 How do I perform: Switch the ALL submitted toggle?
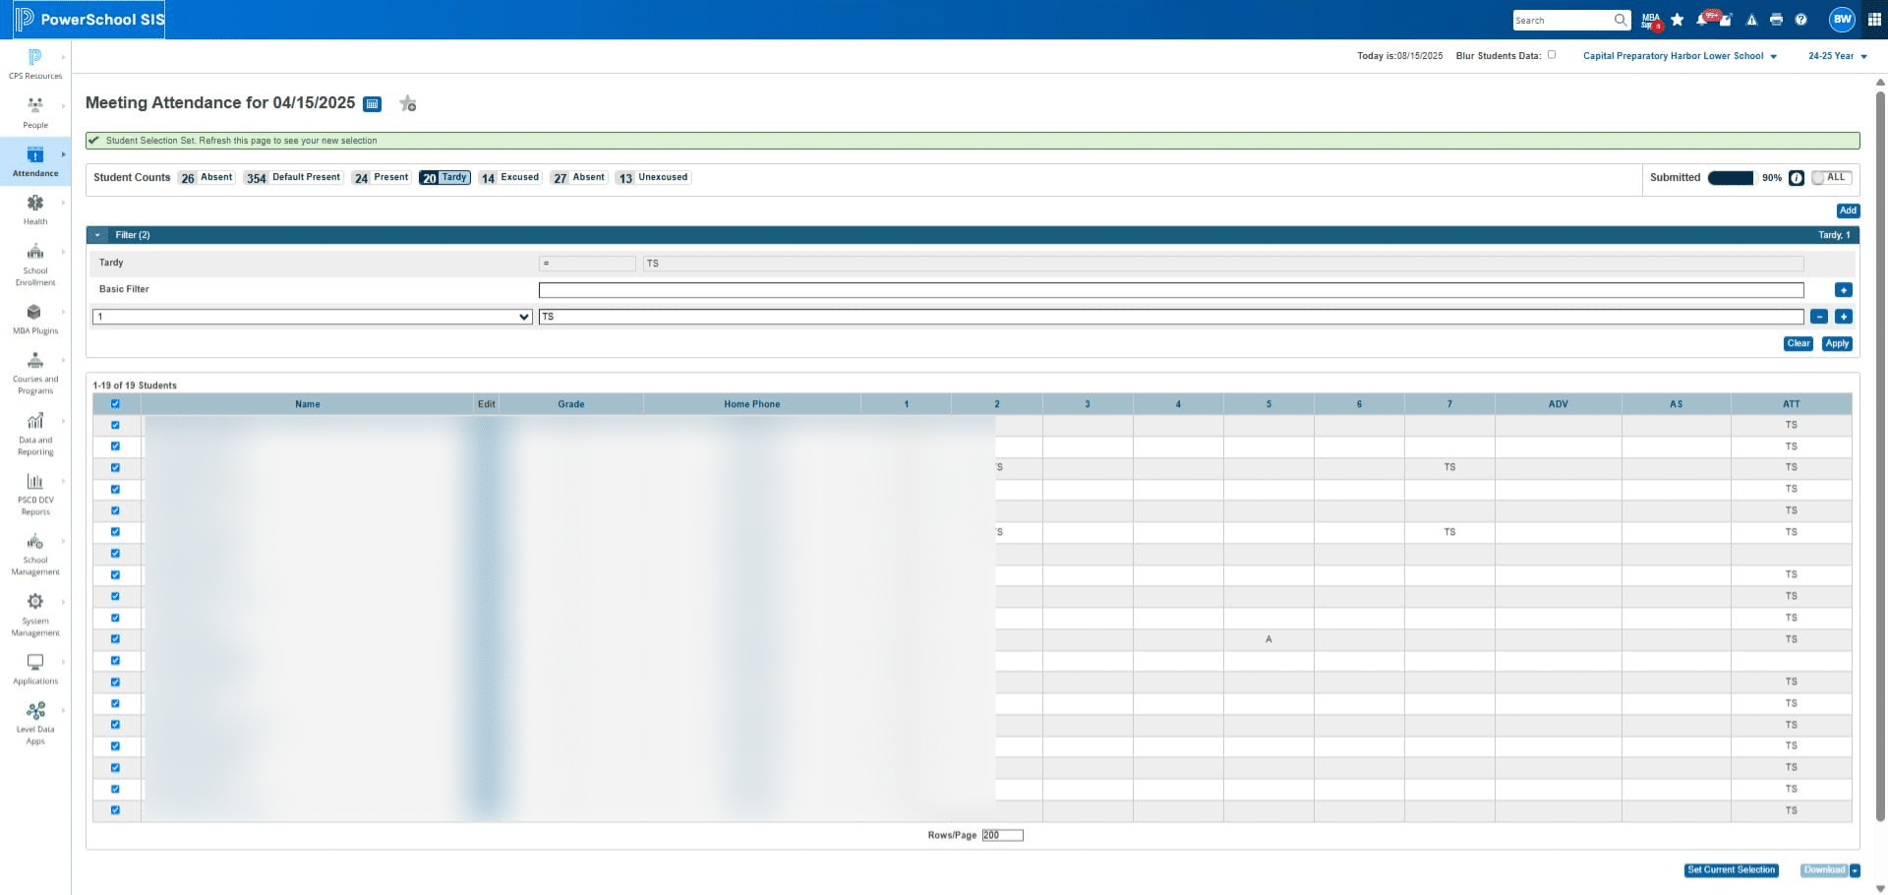point(1831,178)
